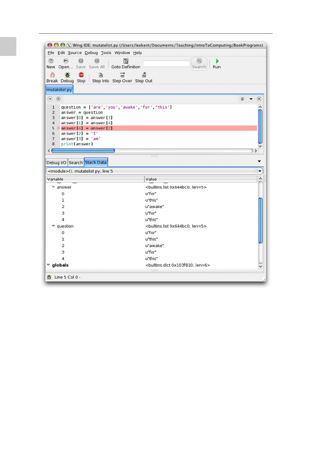309x469 pixels.
Task: Collapse the question variable tree node
Action: (53, 226)
